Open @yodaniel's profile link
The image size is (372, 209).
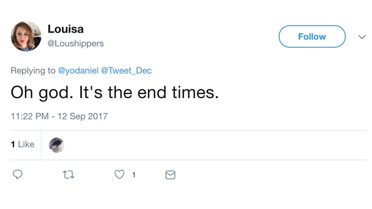point(78,71)
